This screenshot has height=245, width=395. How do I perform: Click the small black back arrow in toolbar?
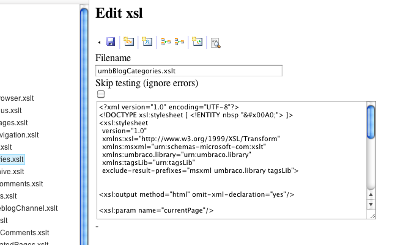(100, 42)
